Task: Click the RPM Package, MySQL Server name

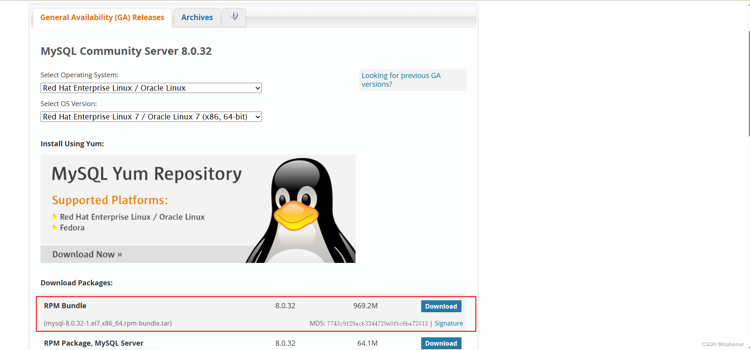Action: 94,343
